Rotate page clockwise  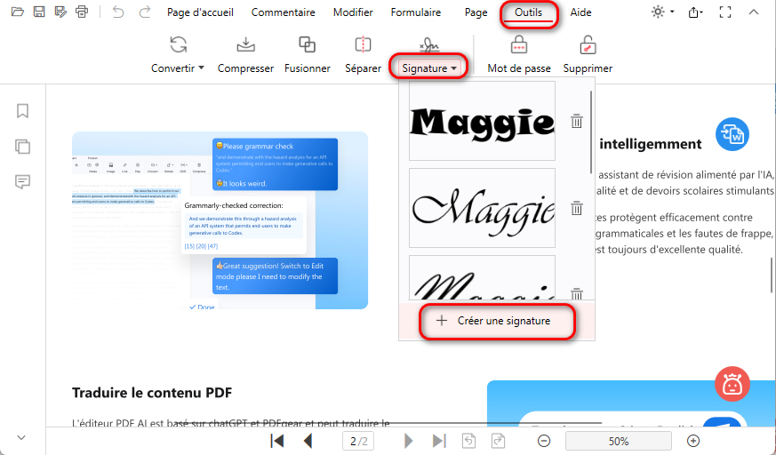[498, 441]
